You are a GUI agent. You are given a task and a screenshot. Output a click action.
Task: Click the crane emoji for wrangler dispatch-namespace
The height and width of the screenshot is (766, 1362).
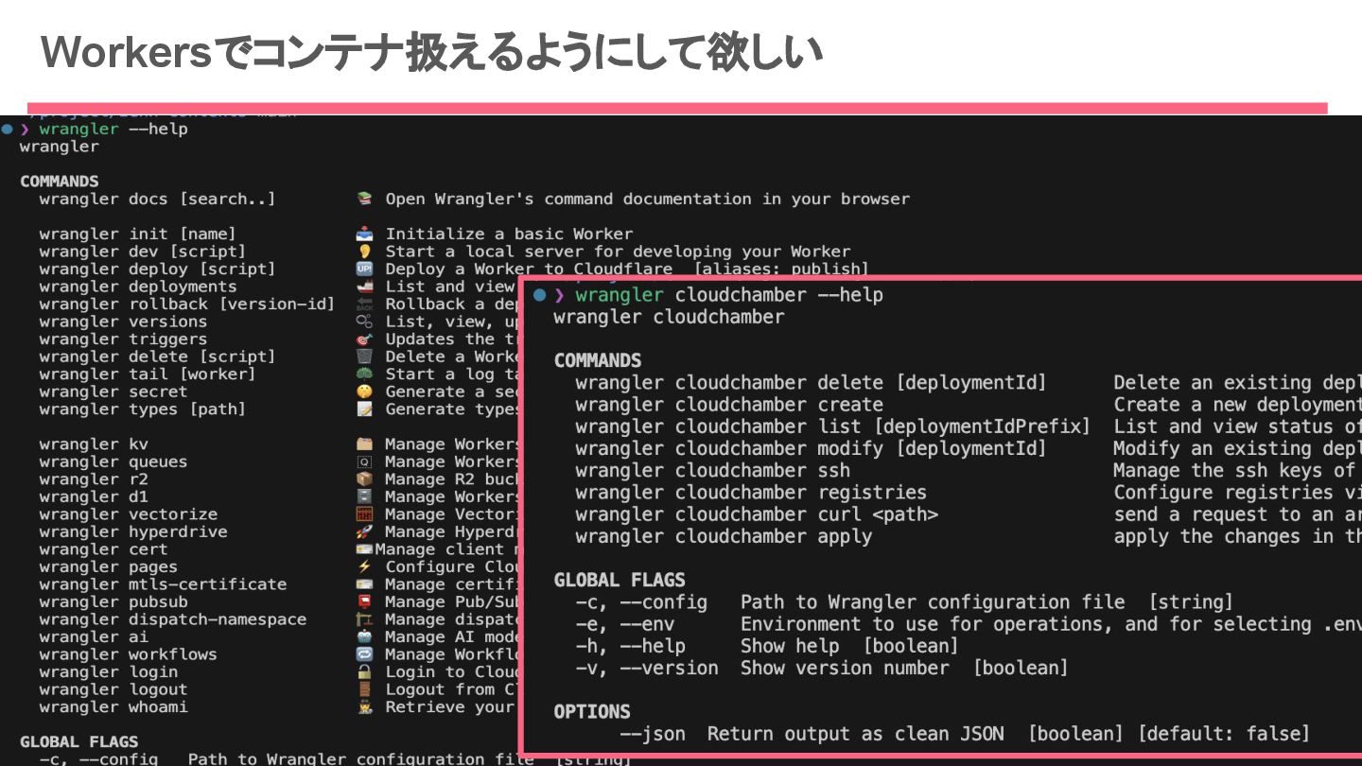pos(364,619)
